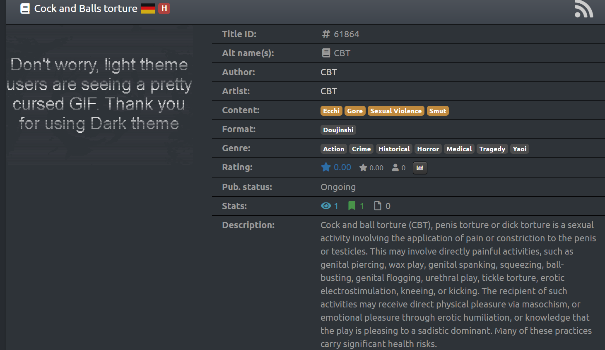Click the German flag language icon

click(x=148, y=9)
